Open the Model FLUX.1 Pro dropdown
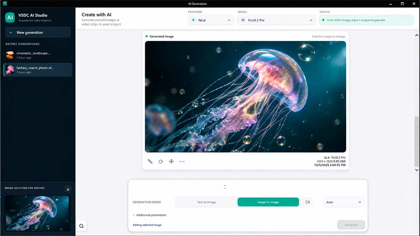The image size is (420, 236). coord(276,20)
